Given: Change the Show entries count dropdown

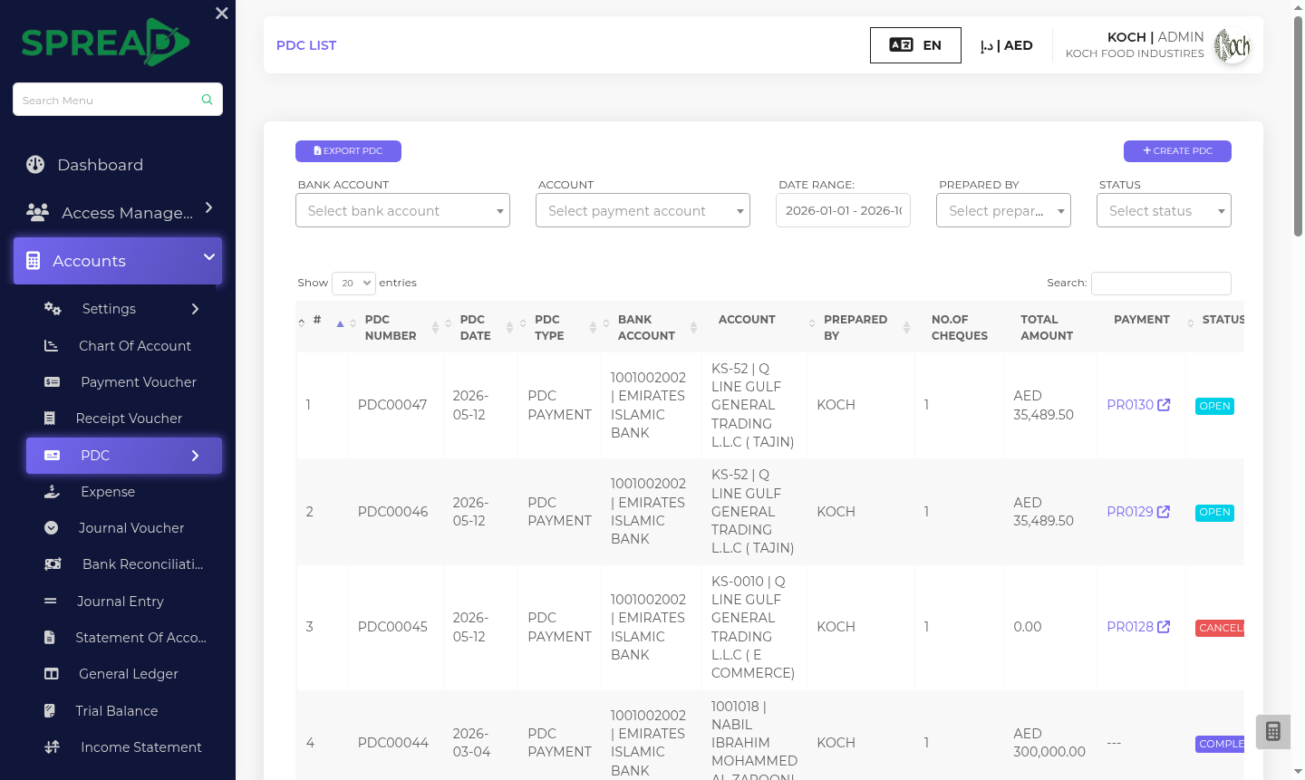Looking at the screenshot, I should click(x=353, y=283).
